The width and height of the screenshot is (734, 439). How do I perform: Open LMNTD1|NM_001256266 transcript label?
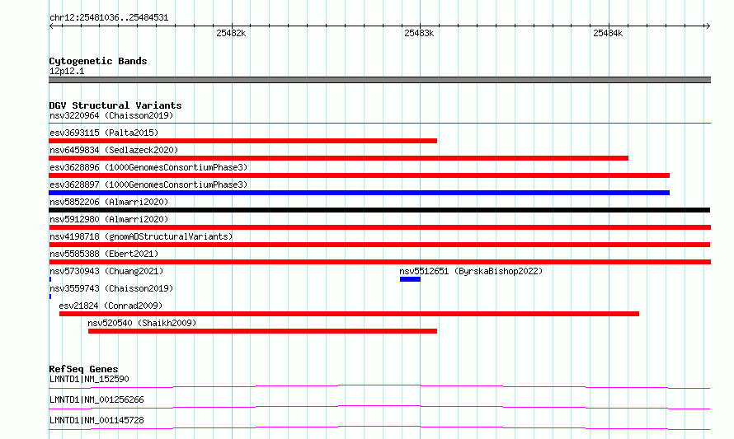click(96, 399)
